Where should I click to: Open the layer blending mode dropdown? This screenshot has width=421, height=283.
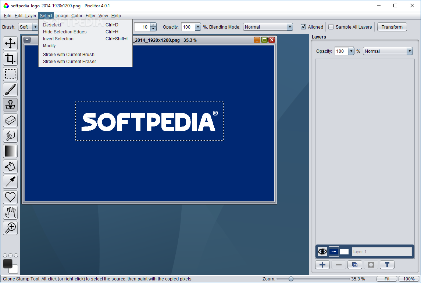point(388,51)
